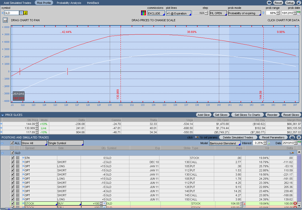Uncheck the DEC 10 130 CALL position
This screenshot has height=210, width=302.
pos(12,162)
